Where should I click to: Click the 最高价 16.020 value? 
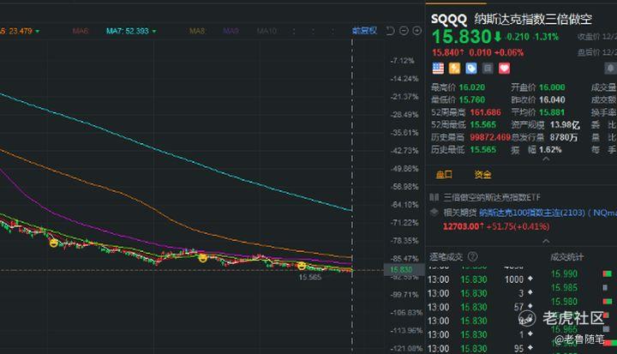(472, 87)
